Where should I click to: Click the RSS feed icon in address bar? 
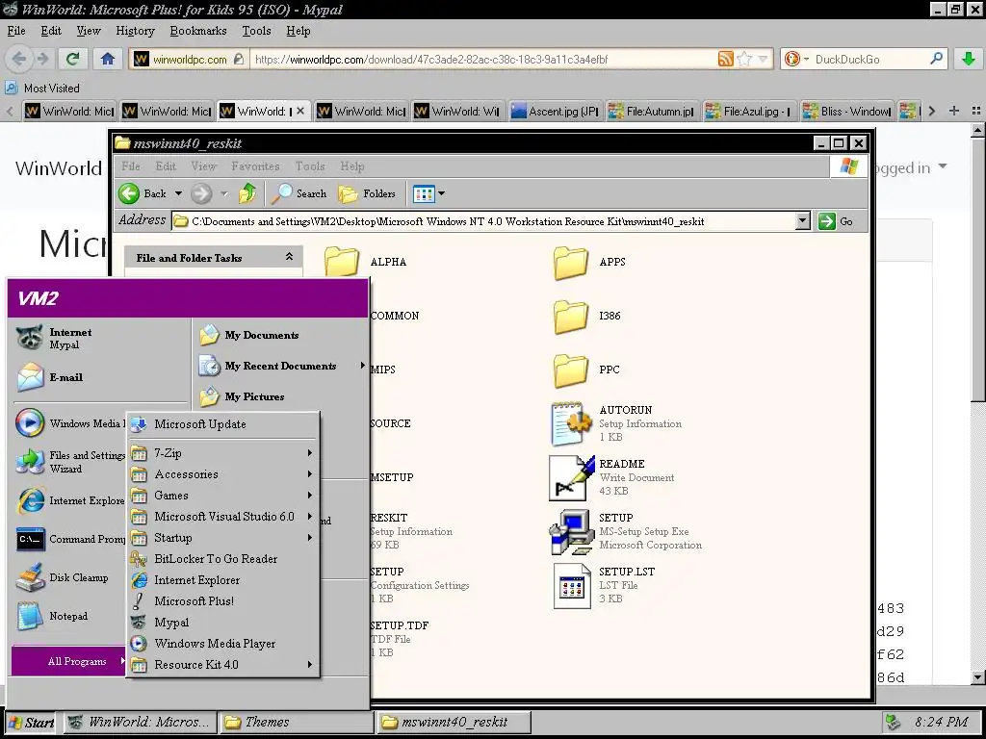point(726,59)
